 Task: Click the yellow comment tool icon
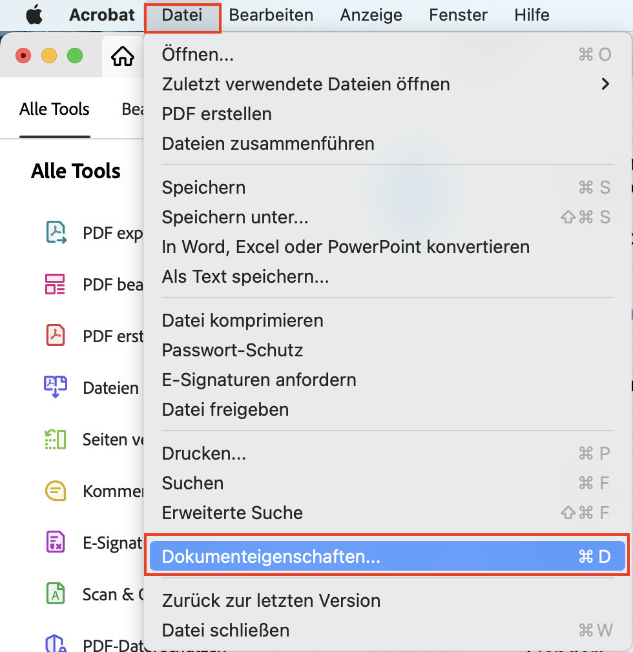tap(56, 491)
